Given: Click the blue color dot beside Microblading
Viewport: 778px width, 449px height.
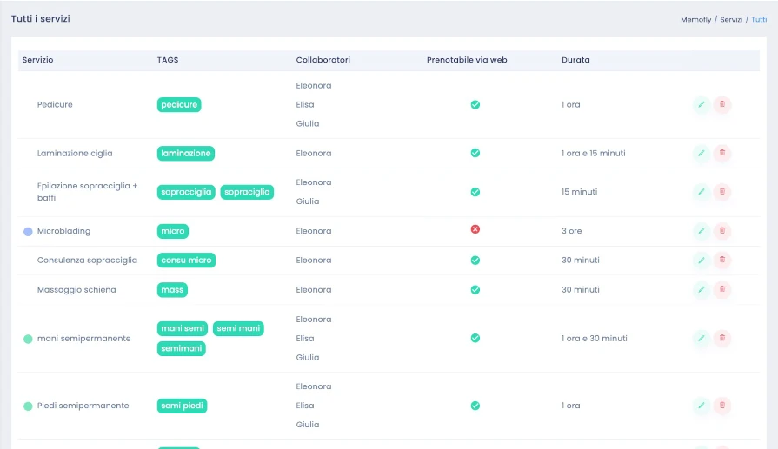Looking at the screenshot, I should point(28,232).
